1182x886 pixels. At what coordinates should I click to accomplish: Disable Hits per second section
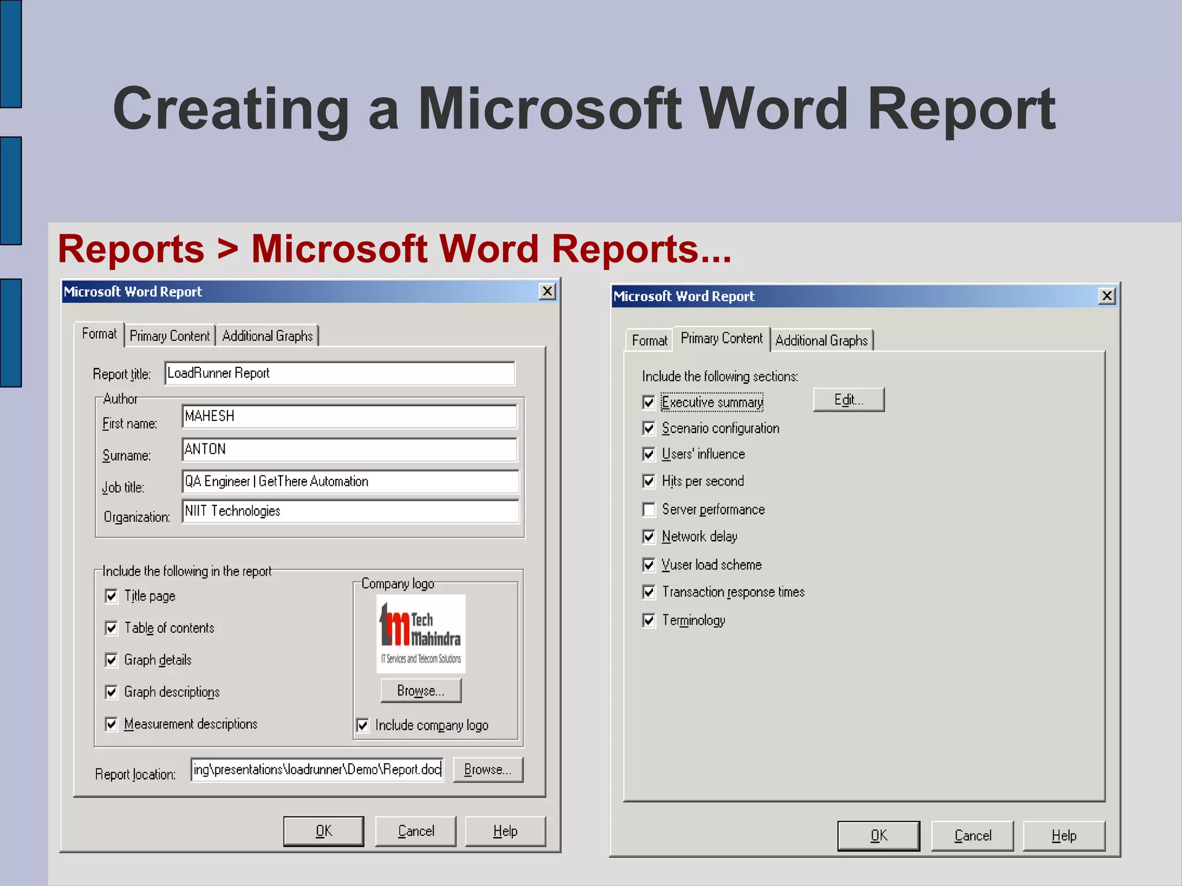(x=649, y=481)
